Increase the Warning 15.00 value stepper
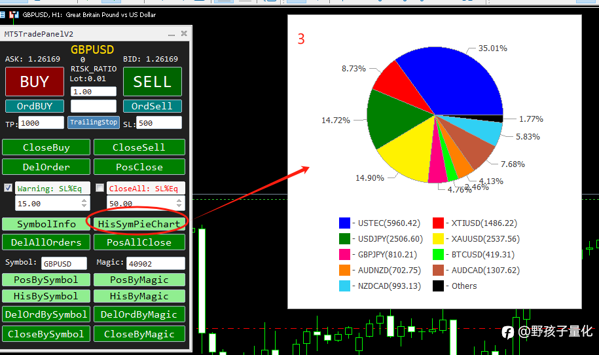 (84, 200)
